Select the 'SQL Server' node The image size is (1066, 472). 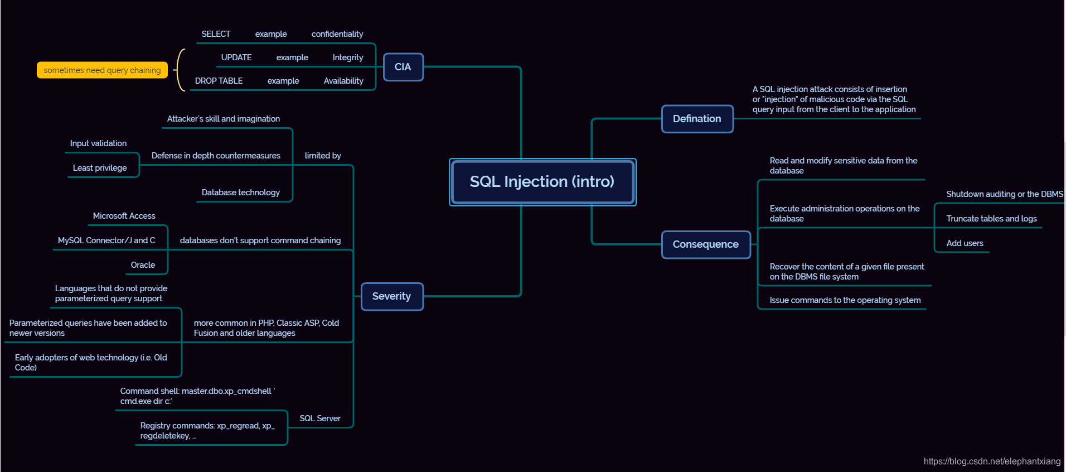coord(320,418)
